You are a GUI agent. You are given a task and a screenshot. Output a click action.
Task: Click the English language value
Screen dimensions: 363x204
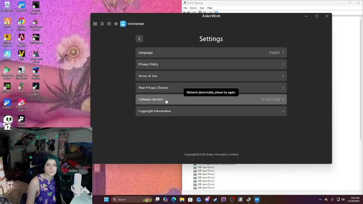pos(274,52)
